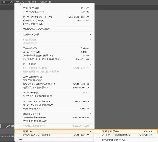Select ズームイン(Z) menu item
The height and width of the screenshot is (142, 158).
coord(55,49)
